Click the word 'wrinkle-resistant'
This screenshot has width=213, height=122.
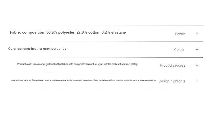(x=112, y=64)
